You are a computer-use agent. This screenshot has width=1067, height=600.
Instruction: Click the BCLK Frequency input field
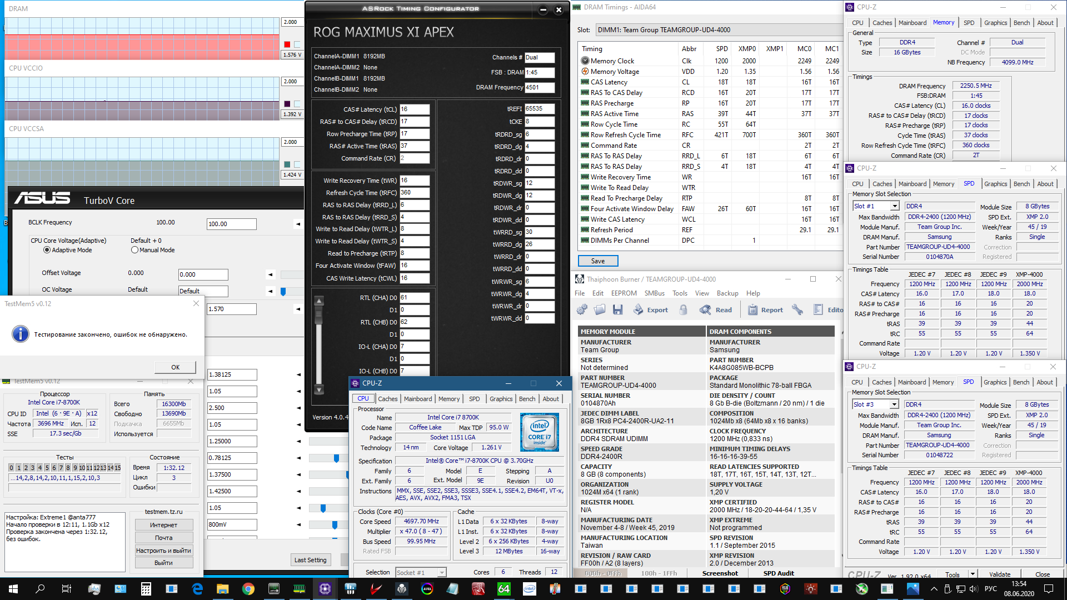coord(231,224)
